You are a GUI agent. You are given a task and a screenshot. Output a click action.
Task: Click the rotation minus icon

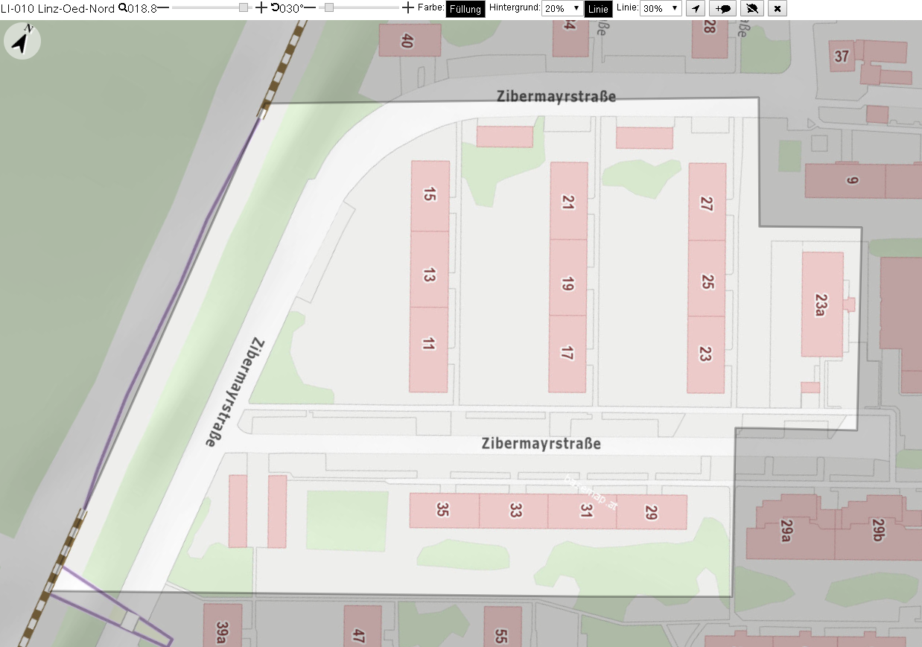(309, 7)
